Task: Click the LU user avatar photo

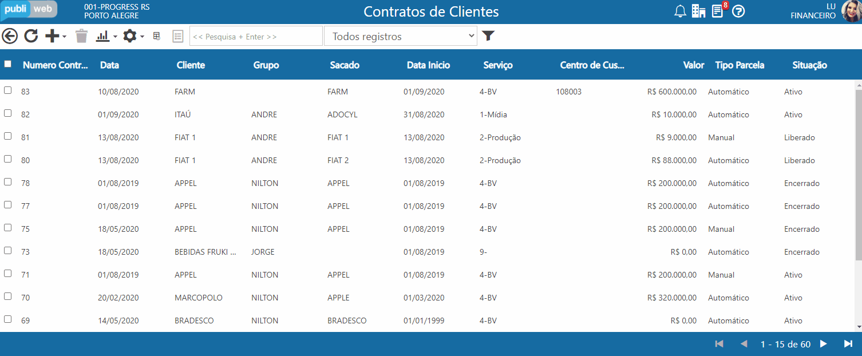Action: (x=851, y=11)
